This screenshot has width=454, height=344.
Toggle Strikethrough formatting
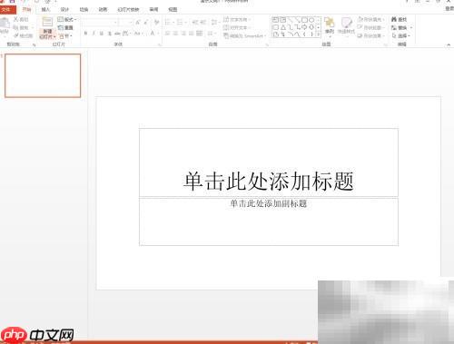click(x=117, y=34)
